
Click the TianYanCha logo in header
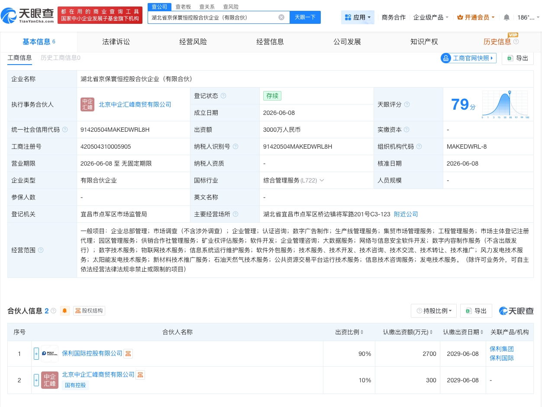(x=27, y=16)
